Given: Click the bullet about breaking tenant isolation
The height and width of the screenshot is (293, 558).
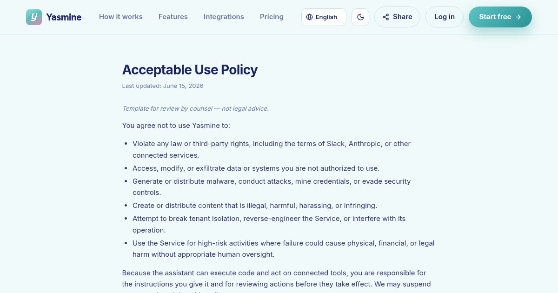Looking at the screenshot, I should 269,224.
